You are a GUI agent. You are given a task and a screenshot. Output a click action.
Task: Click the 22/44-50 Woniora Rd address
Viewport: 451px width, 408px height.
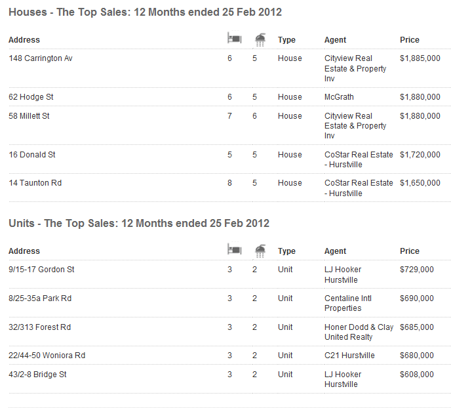[47, 356]
